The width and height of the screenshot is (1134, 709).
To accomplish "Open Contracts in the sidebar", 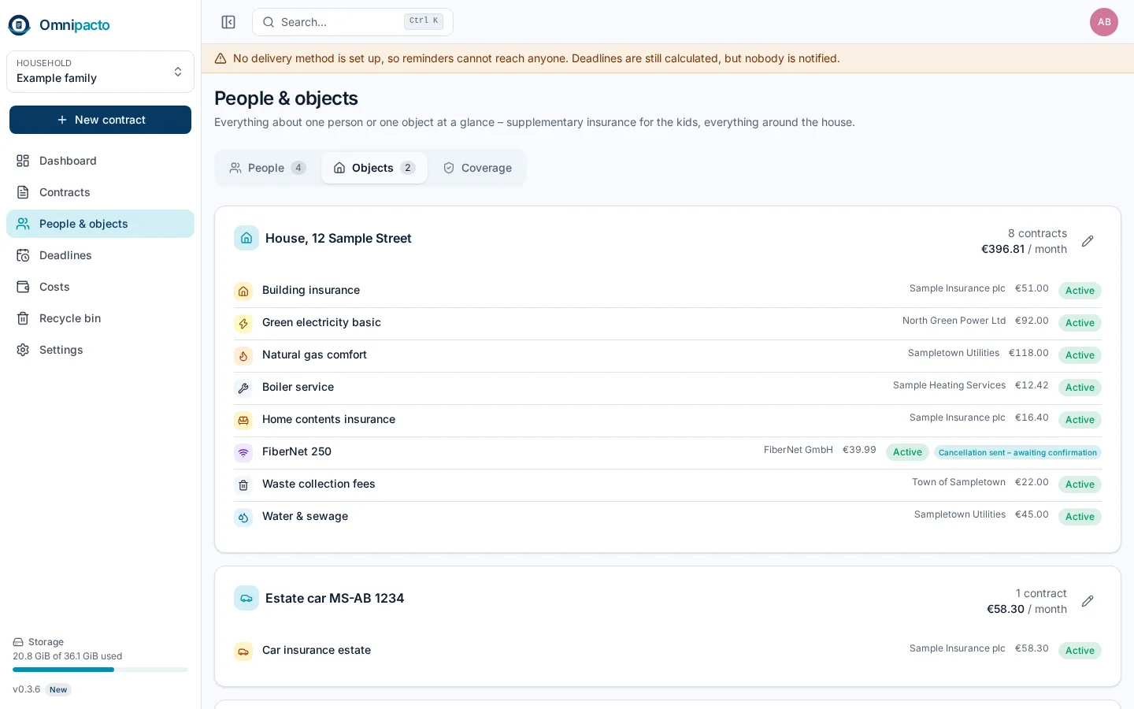I will (x=100, y=192).
